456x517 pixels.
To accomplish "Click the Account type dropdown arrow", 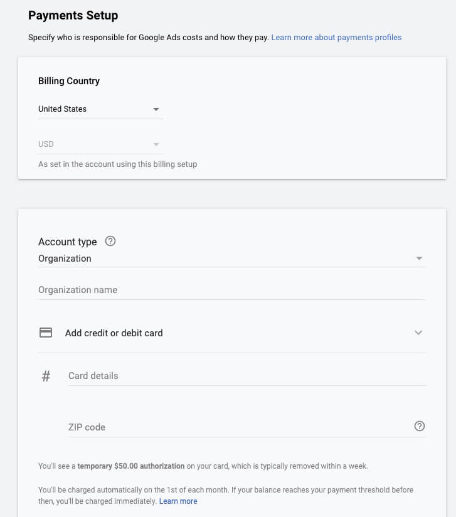I will pyautogui.click(x=419, y=258).
